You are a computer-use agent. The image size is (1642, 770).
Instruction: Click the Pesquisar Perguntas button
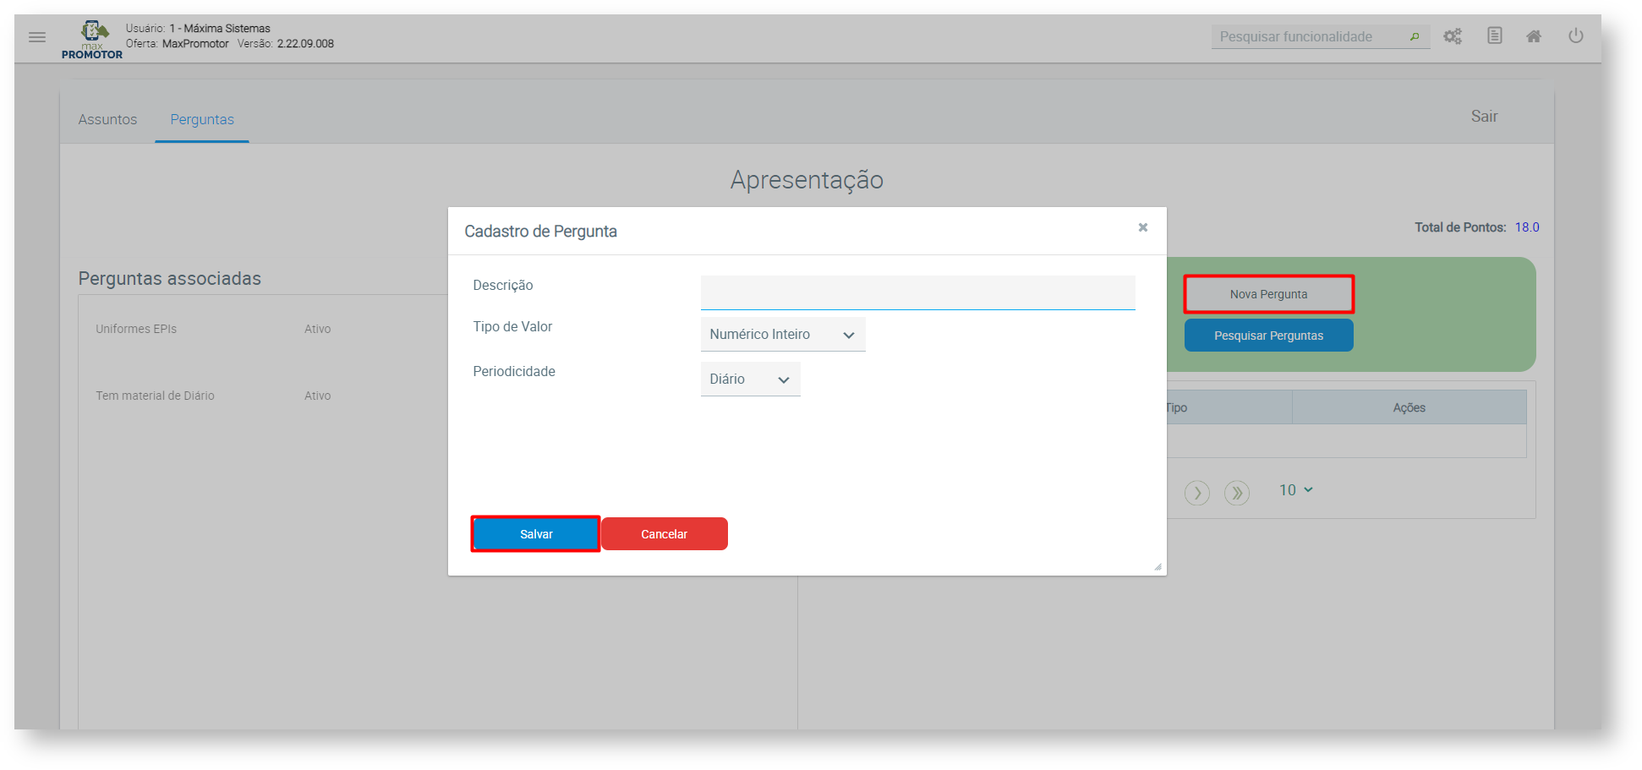pos(1269,336)
